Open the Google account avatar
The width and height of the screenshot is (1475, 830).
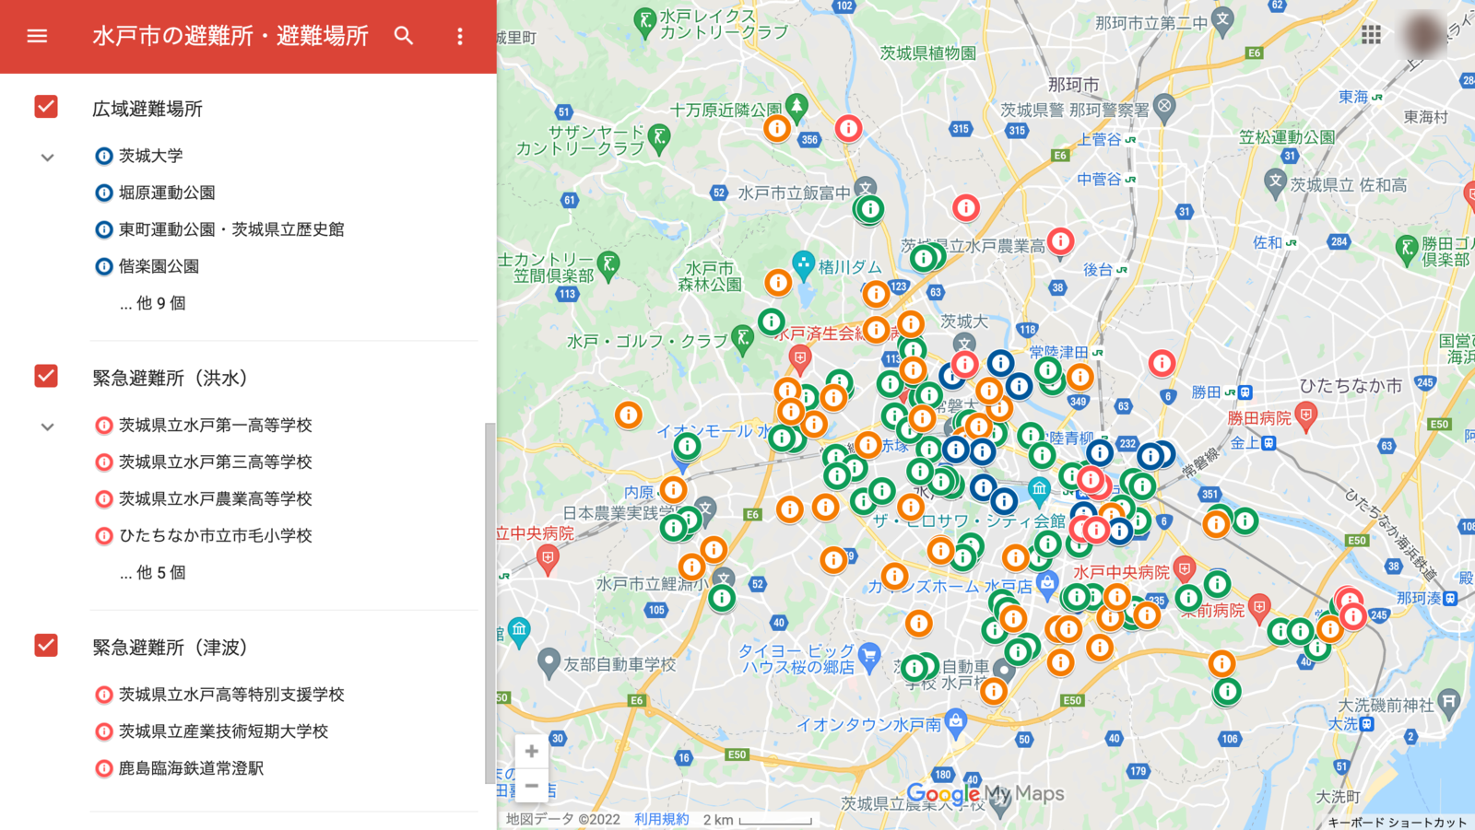pos(1425,36)
